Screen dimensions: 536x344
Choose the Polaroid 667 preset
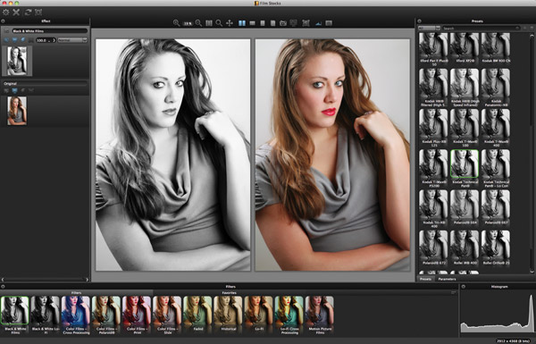point(496,207)
